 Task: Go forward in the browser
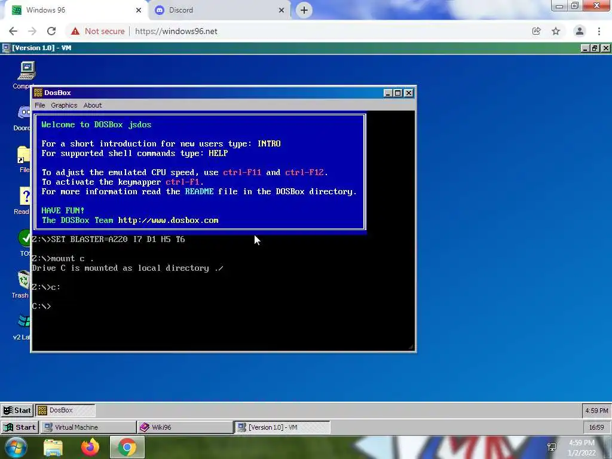(x=32, y=31)
